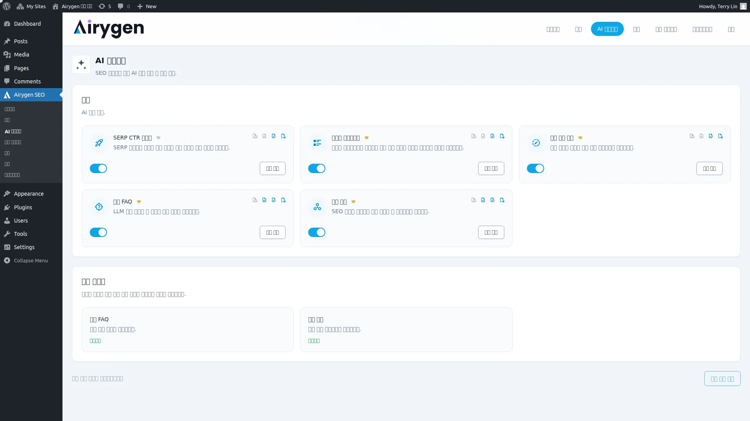Click document-gear icon on FAQ card

pos(283,200)
